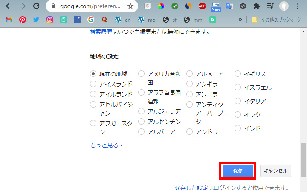Select the イギリス region option
Image resolution: width=307 pixels, height=192 pixels.
pos(237,74)
